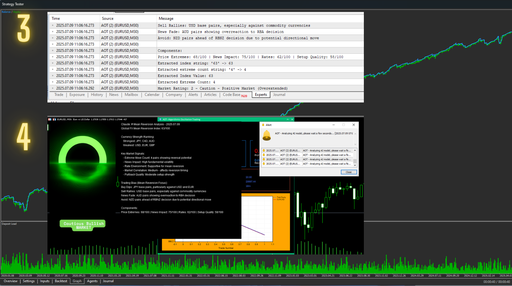Click the 'Weakest: USD, EUR, GBP' line
Screen dimensions: 512x286
(x=139, y=145)
